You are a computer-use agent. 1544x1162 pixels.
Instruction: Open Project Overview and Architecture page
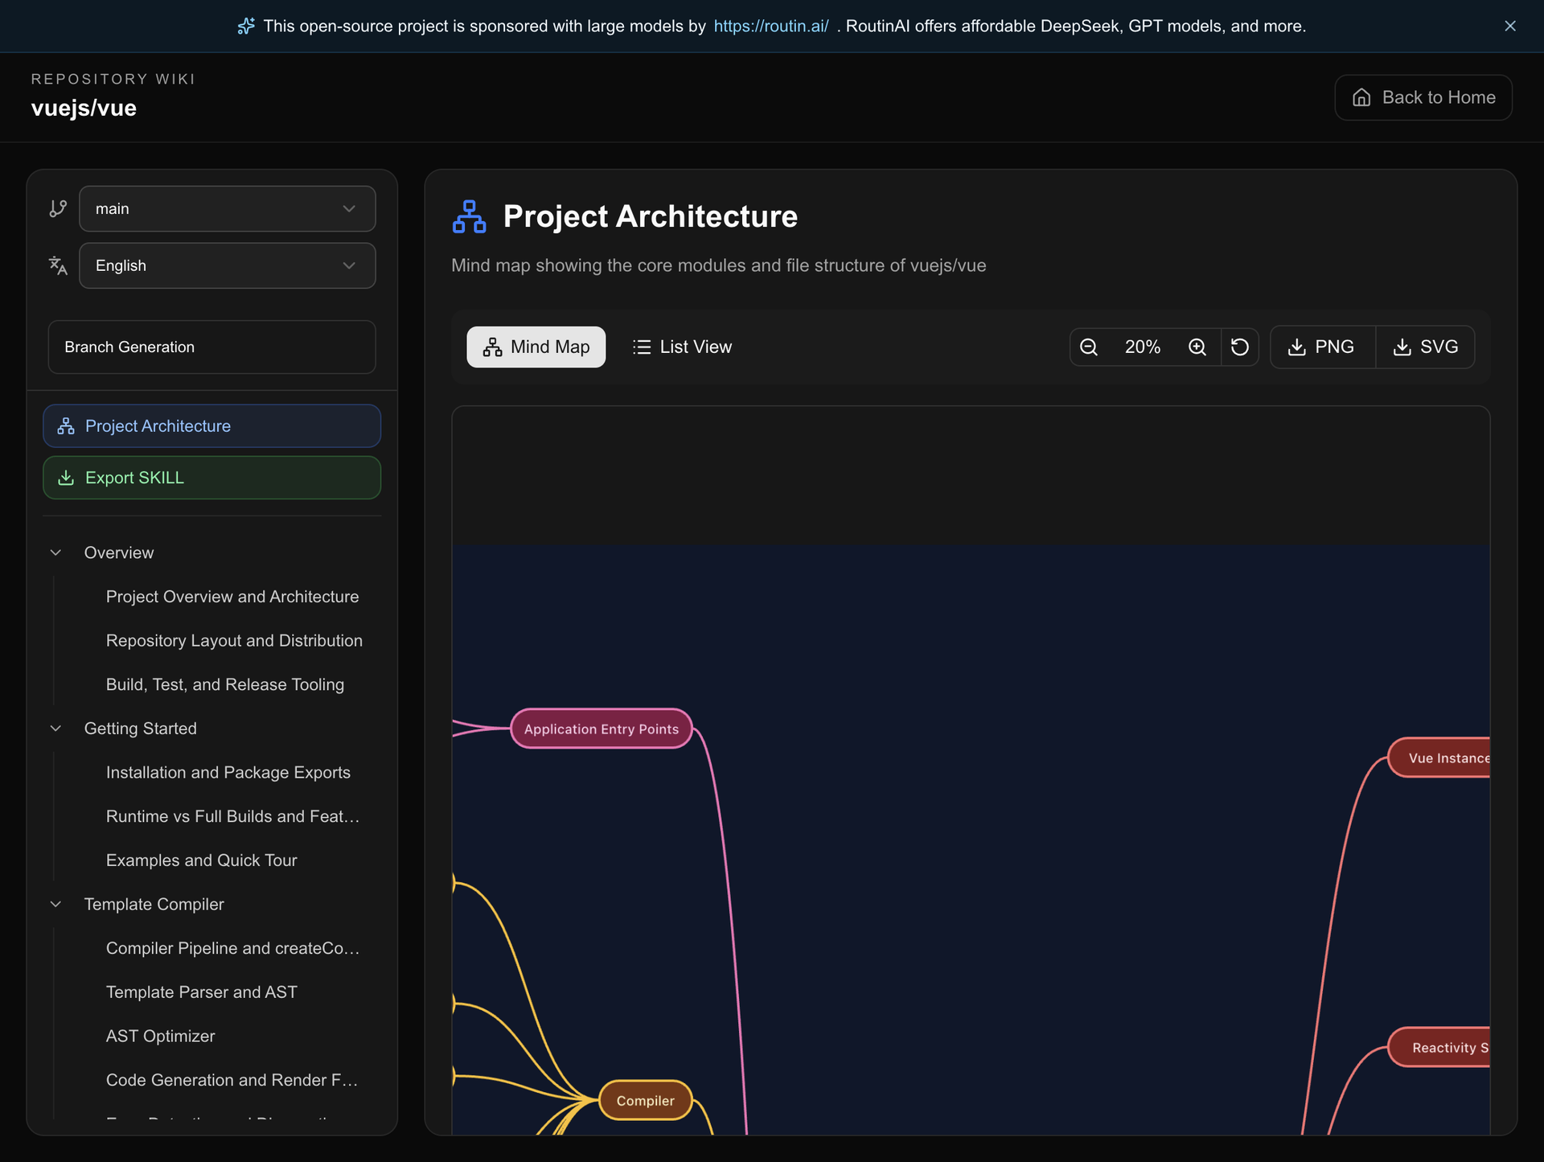232,597
